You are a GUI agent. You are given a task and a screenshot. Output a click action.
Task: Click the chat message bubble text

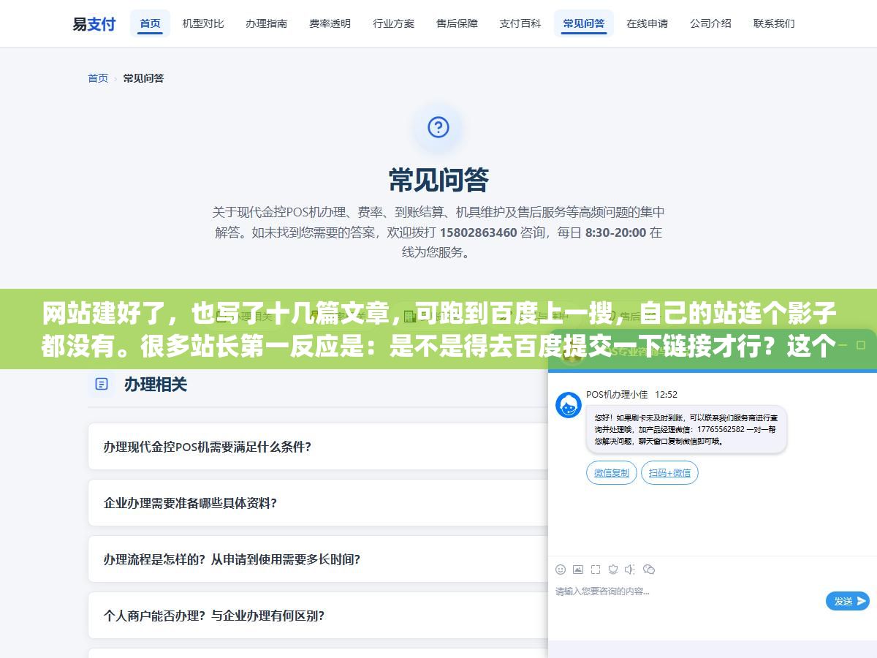686,429
